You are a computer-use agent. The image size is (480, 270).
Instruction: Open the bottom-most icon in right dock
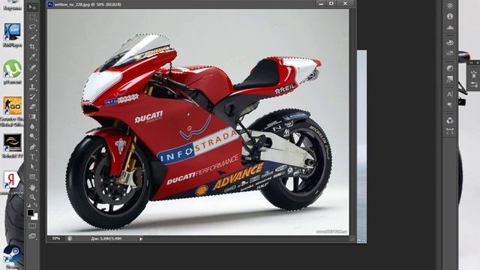450,131
